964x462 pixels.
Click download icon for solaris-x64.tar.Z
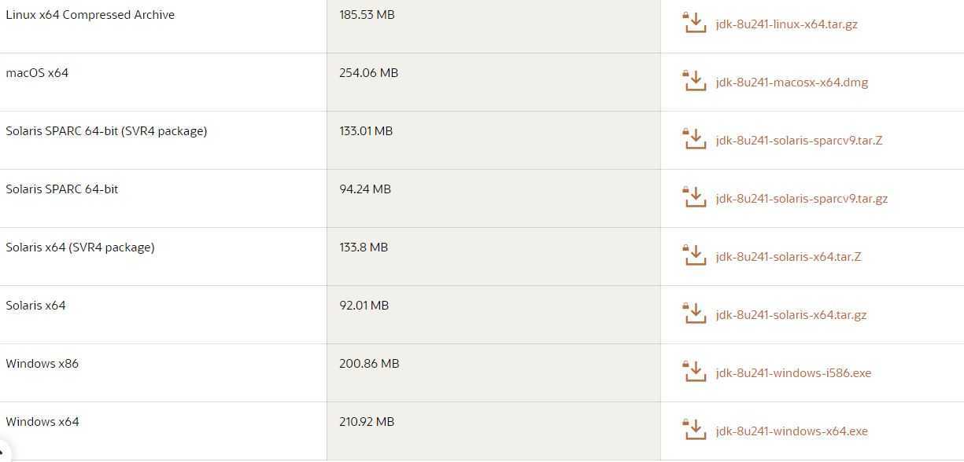tap(694, 255)
